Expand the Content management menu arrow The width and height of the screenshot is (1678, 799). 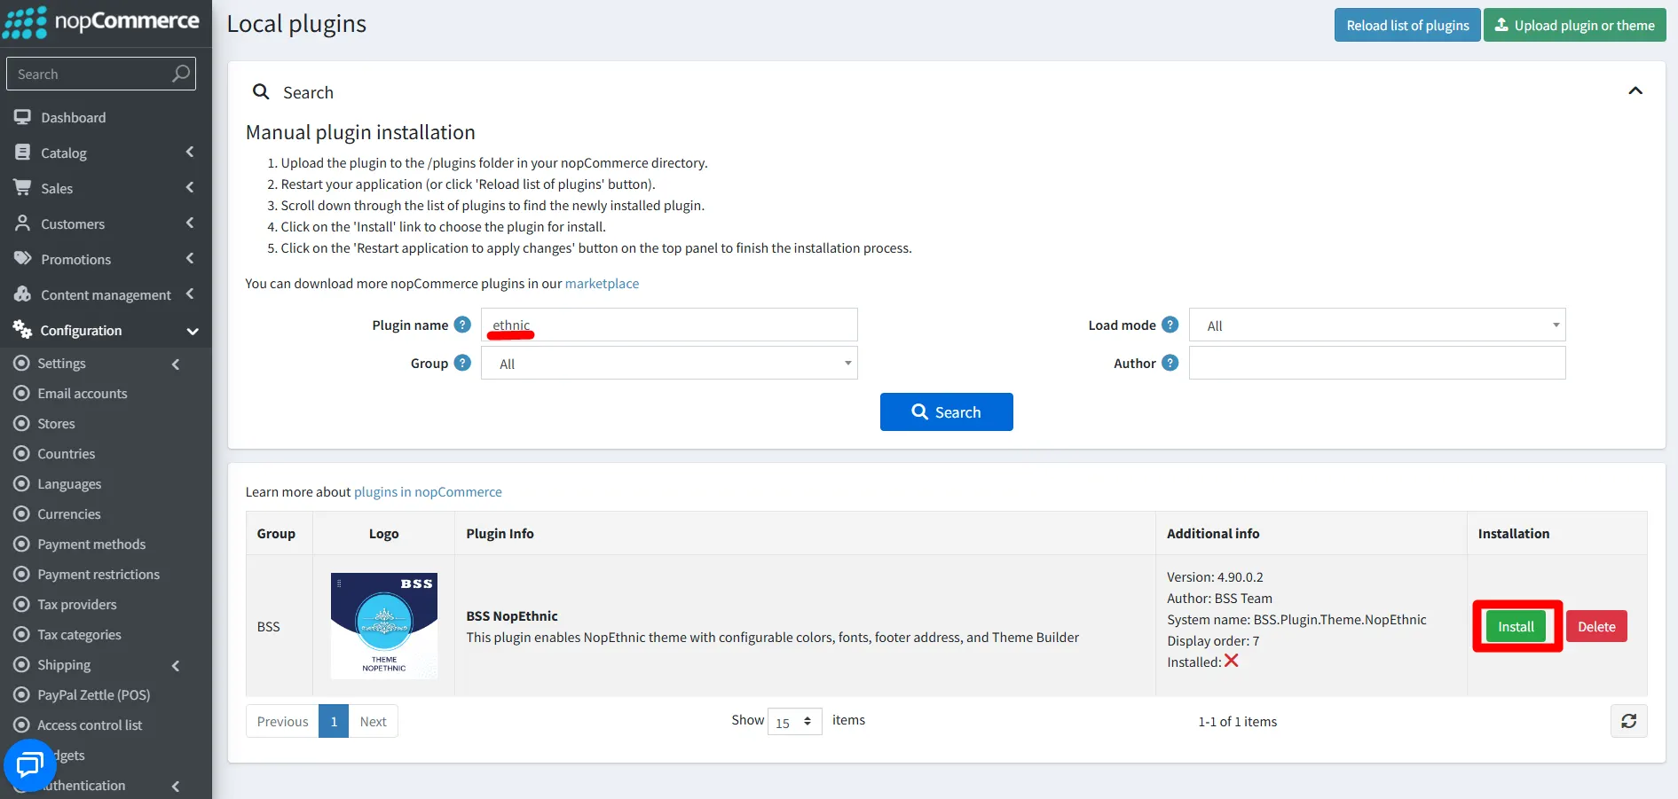click(x=190, y=294)
